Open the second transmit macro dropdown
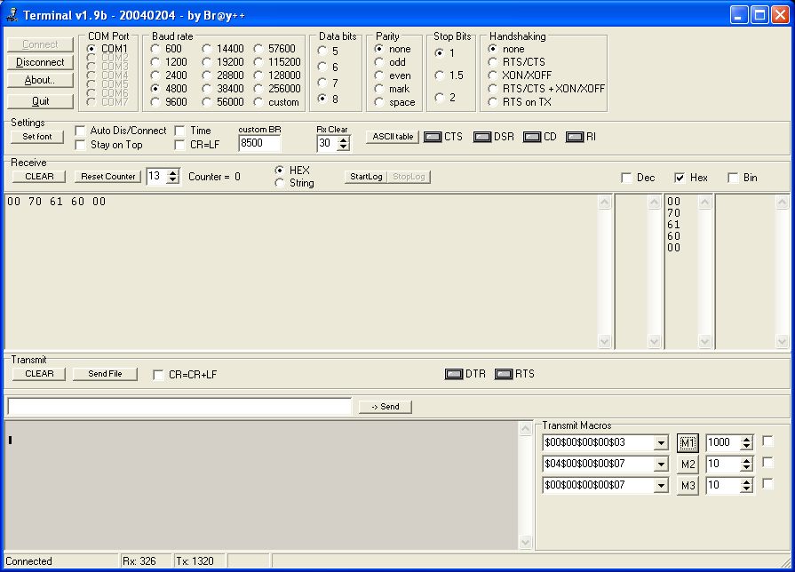 pyautogui.click(x=660, y=465)
